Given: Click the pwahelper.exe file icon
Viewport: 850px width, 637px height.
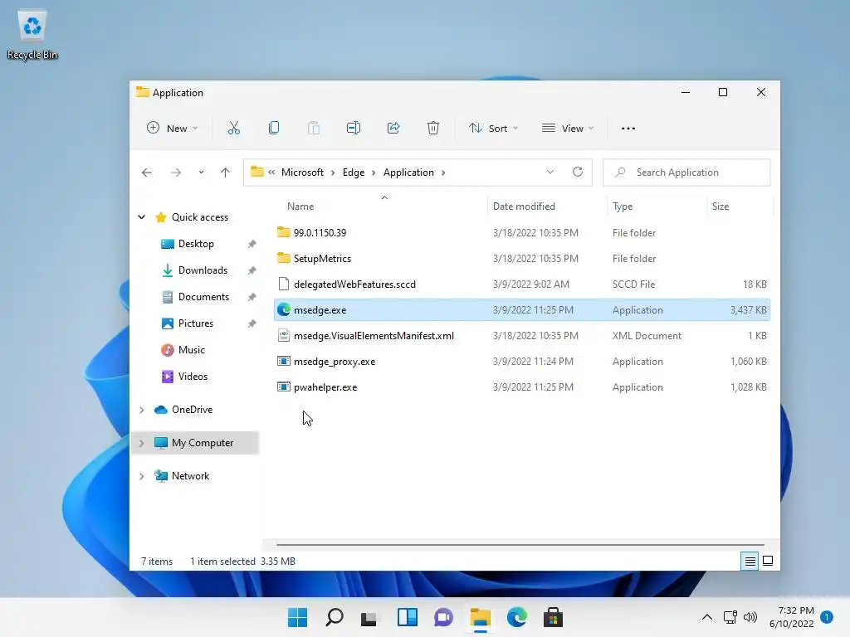Looking at the screenshot, I should point(284,387).
